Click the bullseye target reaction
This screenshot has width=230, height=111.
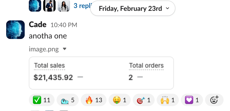(x=144, y=100)
